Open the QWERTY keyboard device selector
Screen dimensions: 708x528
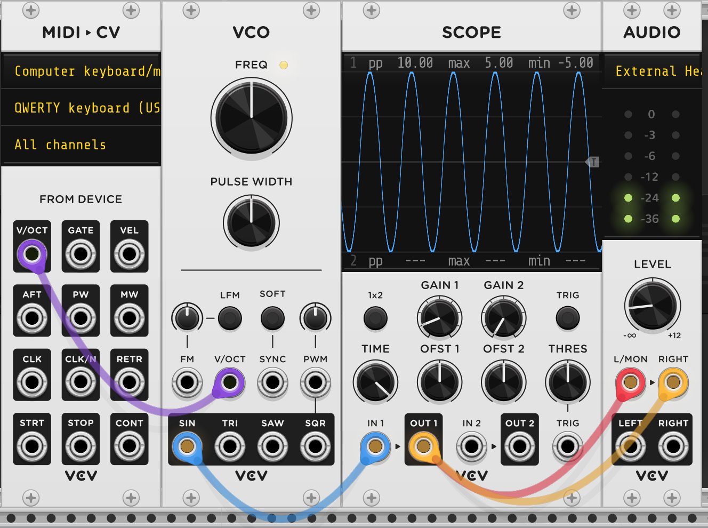tap(82, 108)
